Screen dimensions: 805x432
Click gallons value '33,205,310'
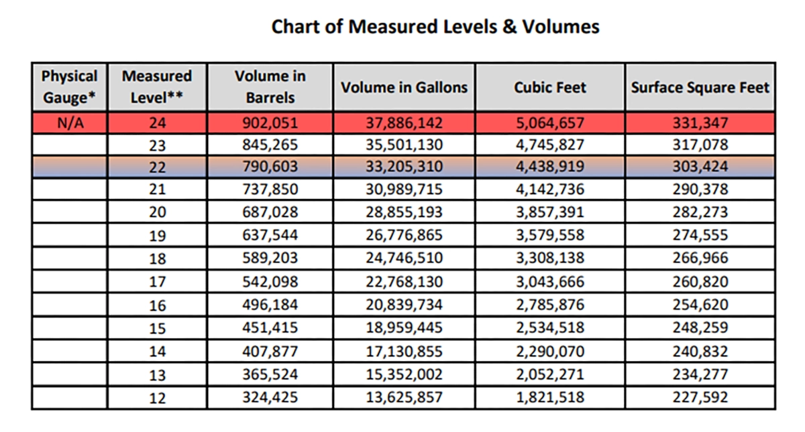pyautogui.click(x=404, y=167)
